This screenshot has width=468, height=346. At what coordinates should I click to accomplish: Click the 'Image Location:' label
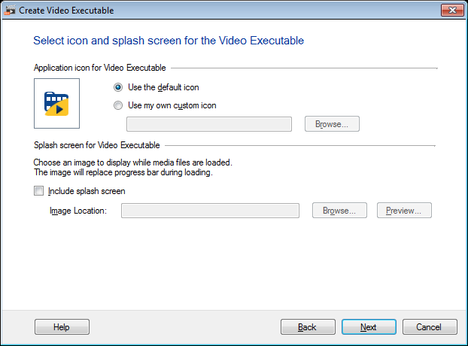[x=78, y=211]
